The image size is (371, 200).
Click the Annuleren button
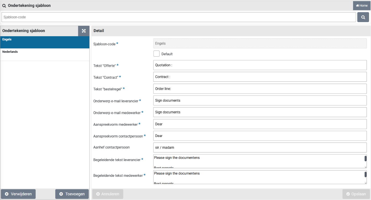tap(108, 194)
